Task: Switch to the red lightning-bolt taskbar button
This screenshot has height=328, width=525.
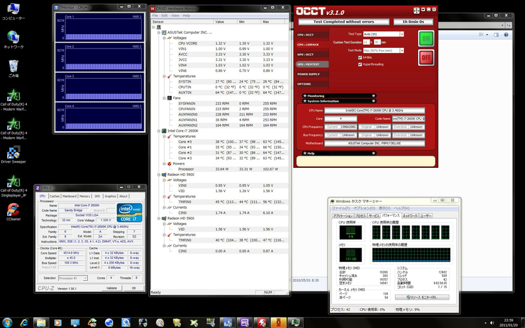Action: pos(261,322)
